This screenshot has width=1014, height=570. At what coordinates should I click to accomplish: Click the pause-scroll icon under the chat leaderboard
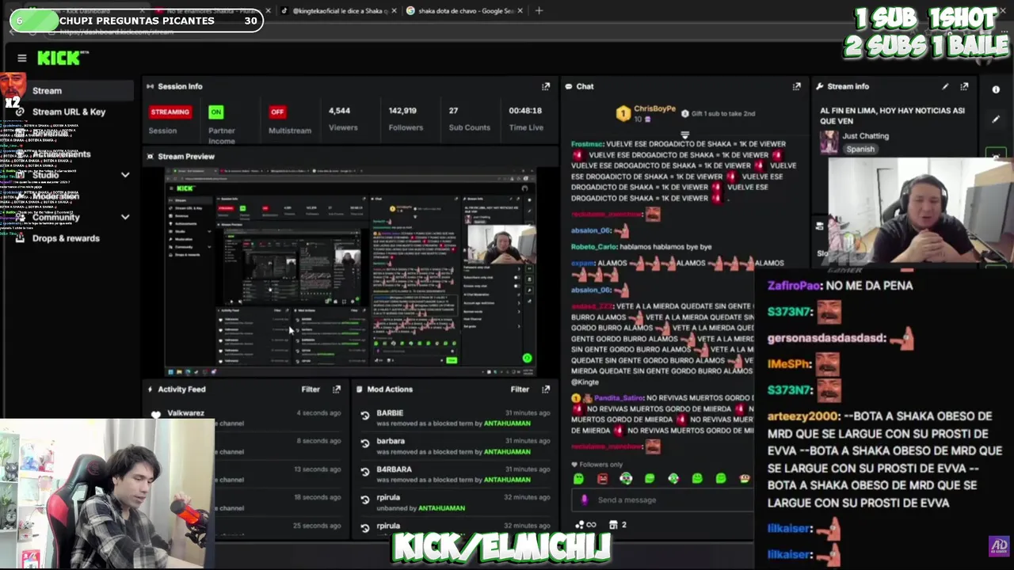tap(684, 135)
